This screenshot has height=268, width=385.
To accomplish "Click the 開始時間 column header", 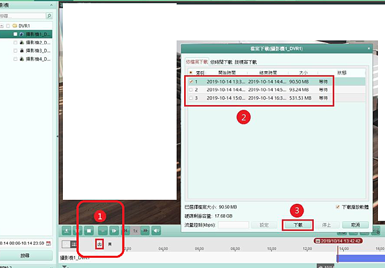I will 227,72.
